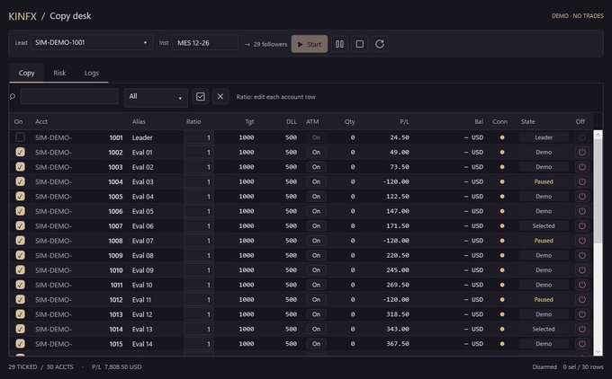Click the power-off icon for Eval 09
Viewport: 612px width, 379px height.
pyautogui.click(x=582, y=270)
